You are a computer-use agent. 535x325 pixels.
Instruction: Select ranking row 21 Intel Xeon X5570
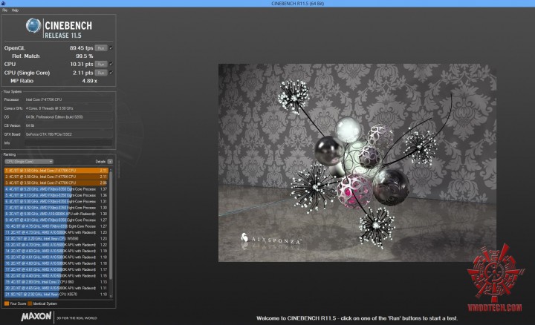click(x=56, y=294)
